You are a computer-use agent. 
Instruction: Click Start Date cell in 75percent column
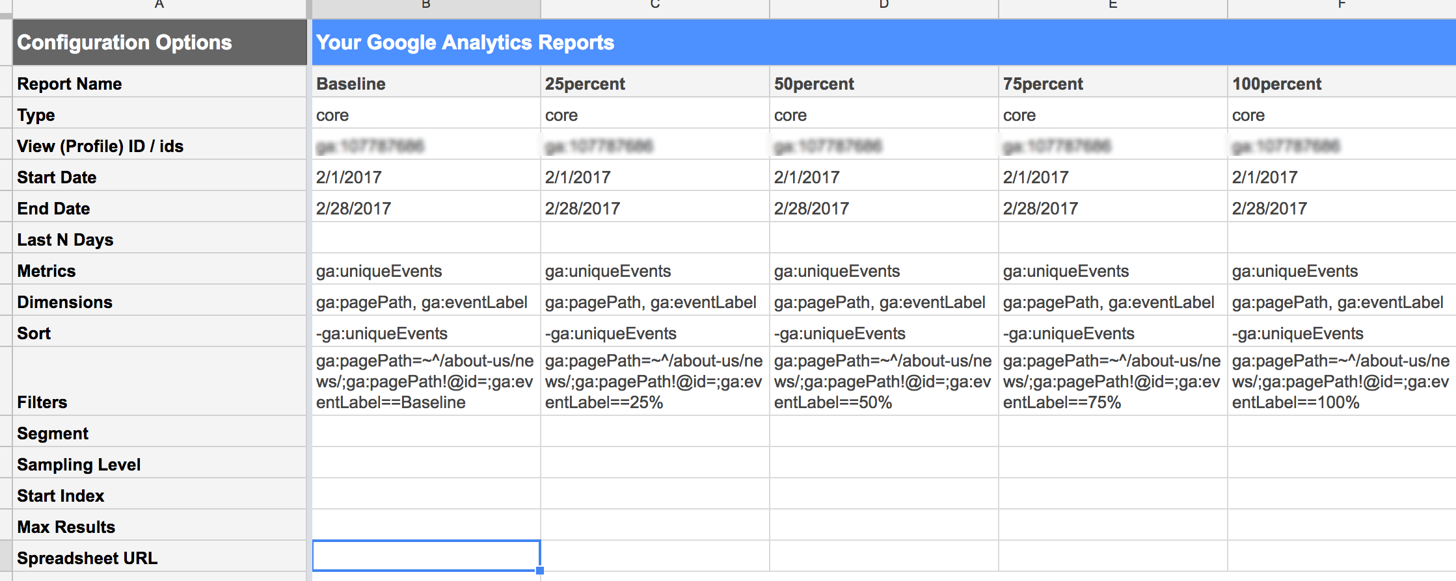coord(1112,177)
